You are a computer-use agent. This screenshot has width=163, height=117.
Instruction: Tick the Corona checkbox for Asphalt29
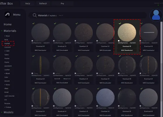click(x=119, y=74)
